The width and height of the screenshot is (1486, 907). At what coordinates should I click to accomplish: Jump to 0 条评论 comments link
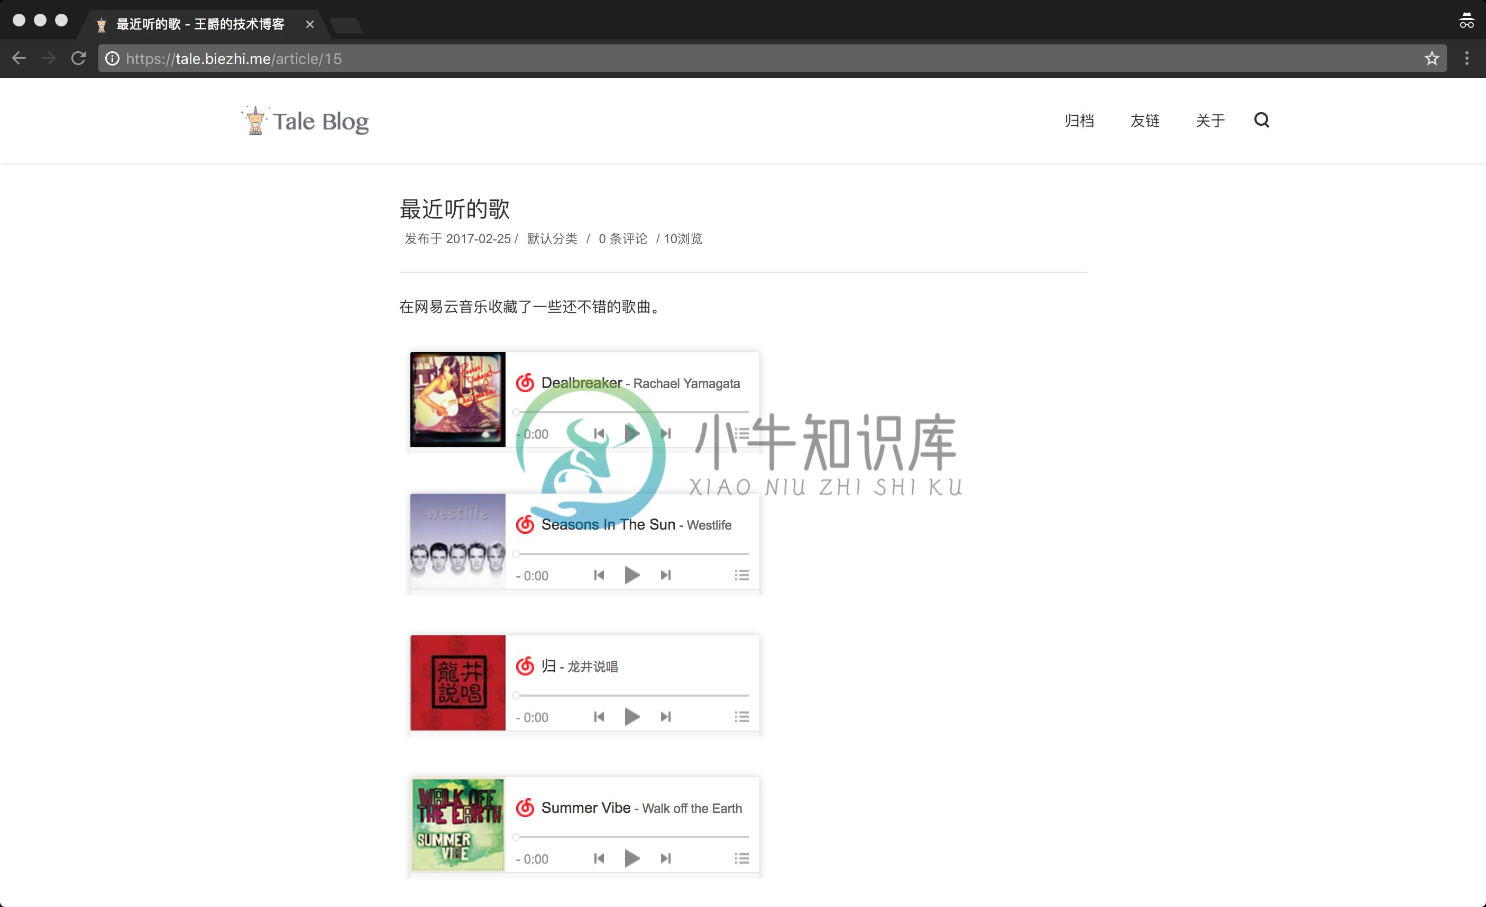622,239
